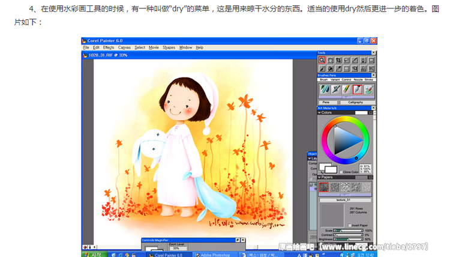Open the Windows Start button
Viewport: 450px width, 257px height.
[94, 255]
